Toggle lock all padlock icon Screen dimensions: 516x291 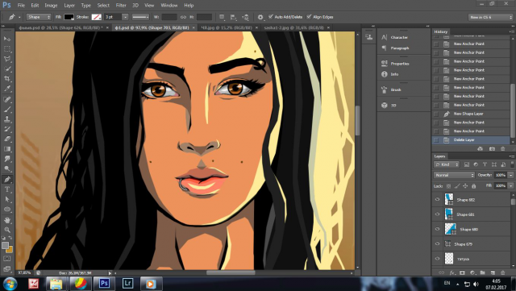(474, 186)
